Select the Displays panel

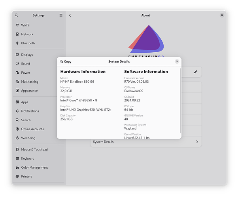coord(27,55)
